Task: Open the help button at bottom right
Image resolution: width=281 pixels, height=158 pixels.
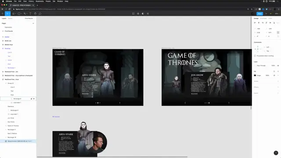Action: click(x=276, y=153)
